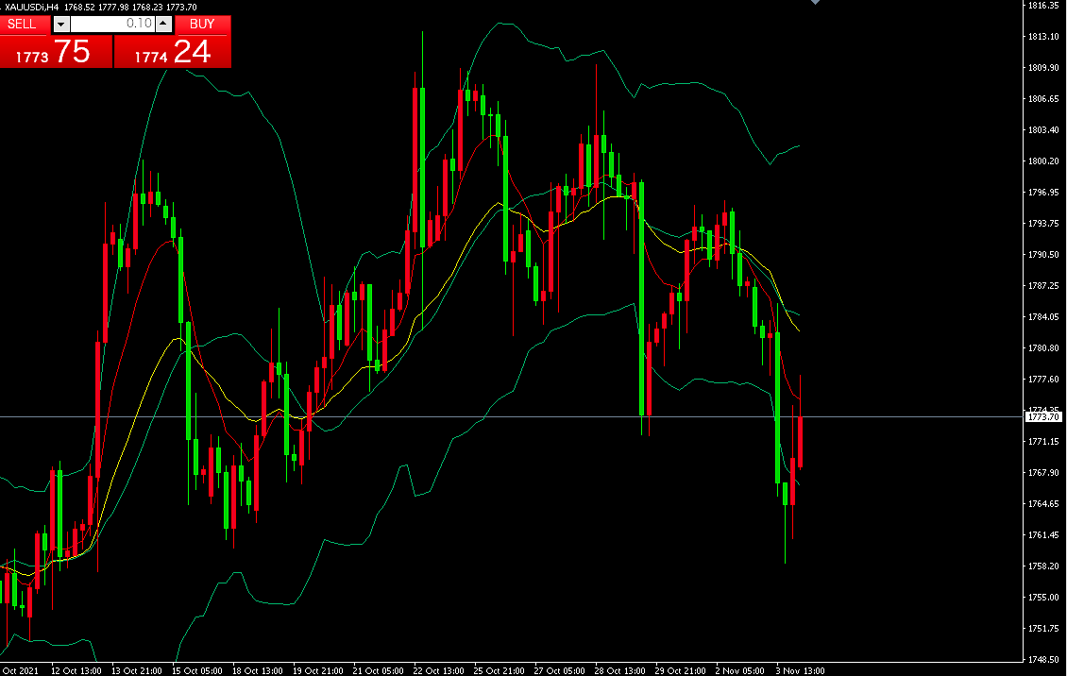The width and height of the screenshot is (1067, 676).
Task: Click the 1774 24 ask price tile
Action: click(172, 51)
